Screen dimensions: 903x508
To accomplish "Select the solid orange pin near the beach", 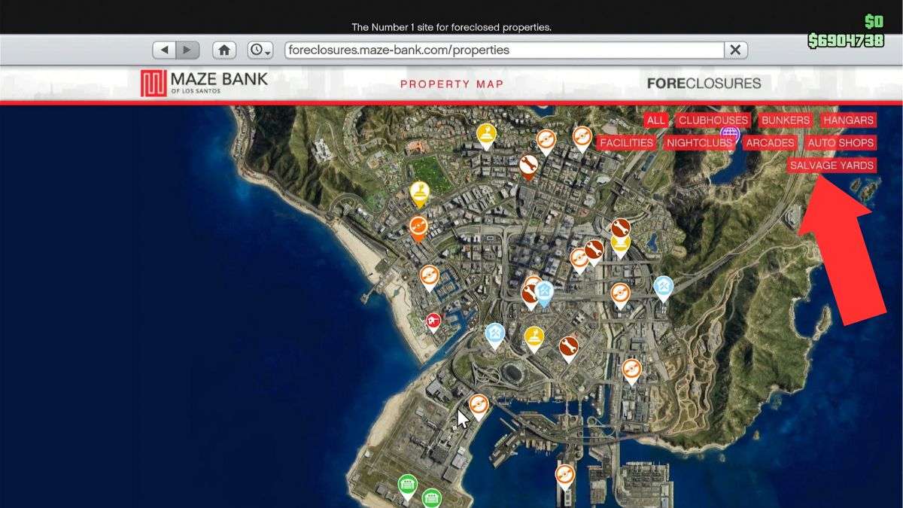I will pyautogui.click(x=418, y=226).
